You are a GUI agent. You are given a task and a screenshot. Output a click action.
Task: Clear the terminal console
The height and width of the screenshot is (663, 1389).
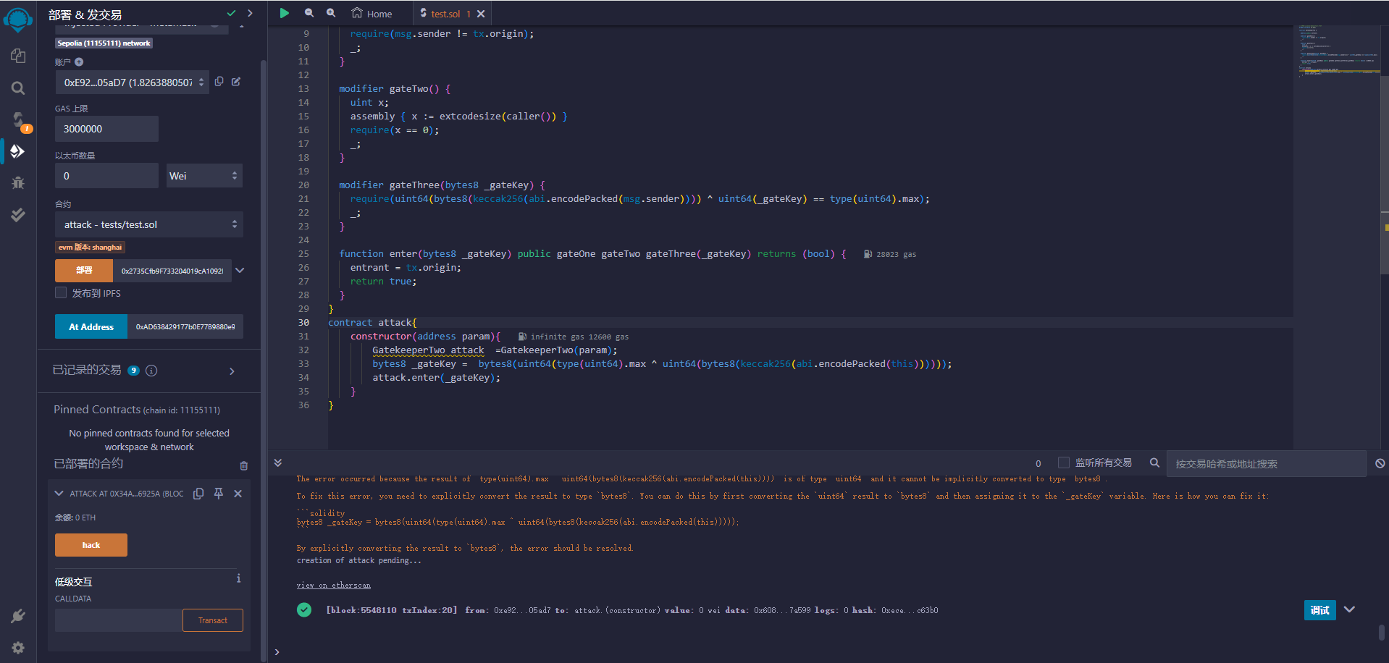point(1380,463)
